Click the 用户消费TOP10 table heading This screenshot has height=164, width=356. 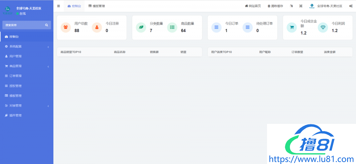(x=222, y=52)
